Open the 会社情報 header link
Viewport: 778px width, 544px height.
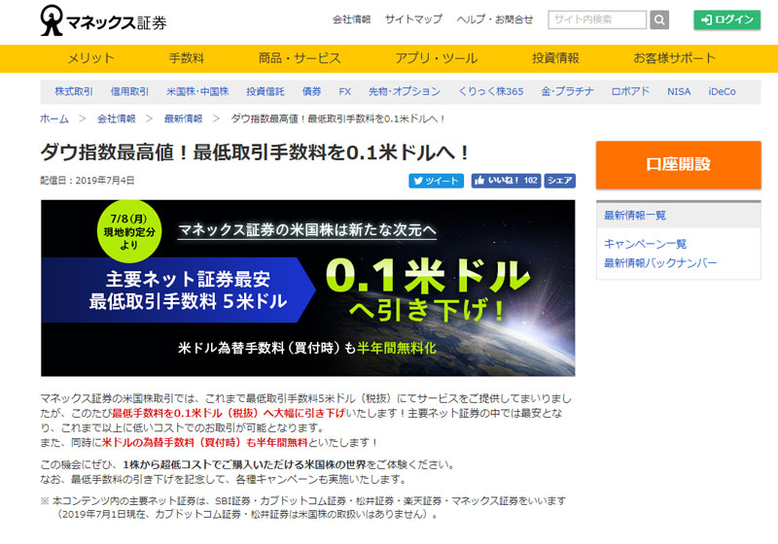pos(352,19)
